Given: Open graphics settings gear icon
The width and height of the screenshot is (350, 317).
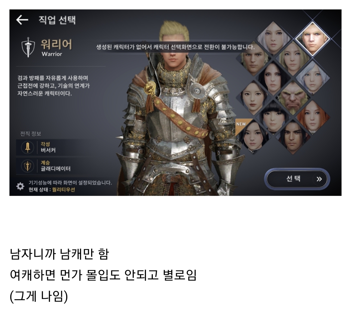Looking at the screenshot, I should [20, 186].
